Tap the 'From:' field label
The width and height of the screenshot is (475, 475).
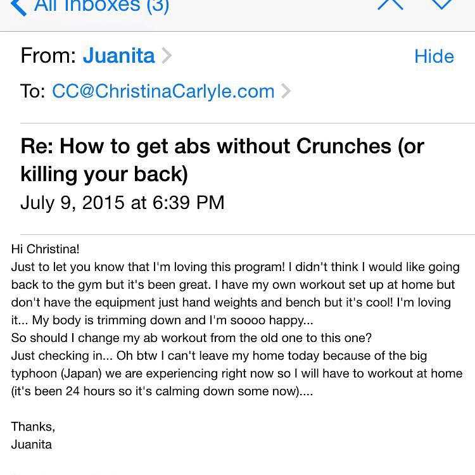coord(49,56)
